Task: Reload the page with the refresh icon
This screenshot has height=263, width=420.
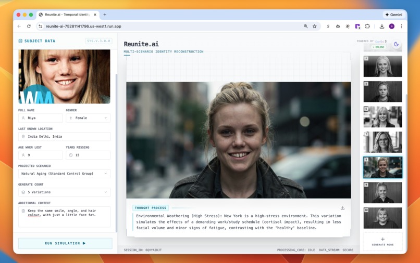Action: pos(29,26)
